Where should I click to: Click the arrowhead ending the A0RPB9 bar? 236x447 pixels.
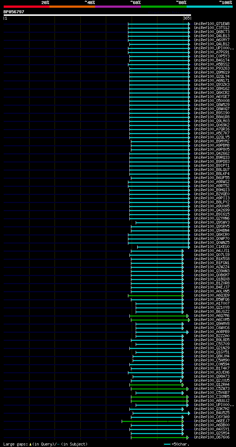(188, 332)
